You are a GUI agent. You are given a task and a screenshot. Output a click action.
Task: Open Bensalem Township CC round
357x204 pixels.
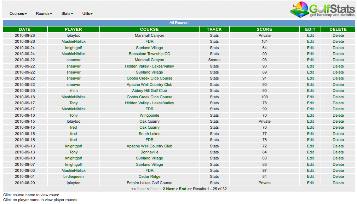tap(149, 54)
